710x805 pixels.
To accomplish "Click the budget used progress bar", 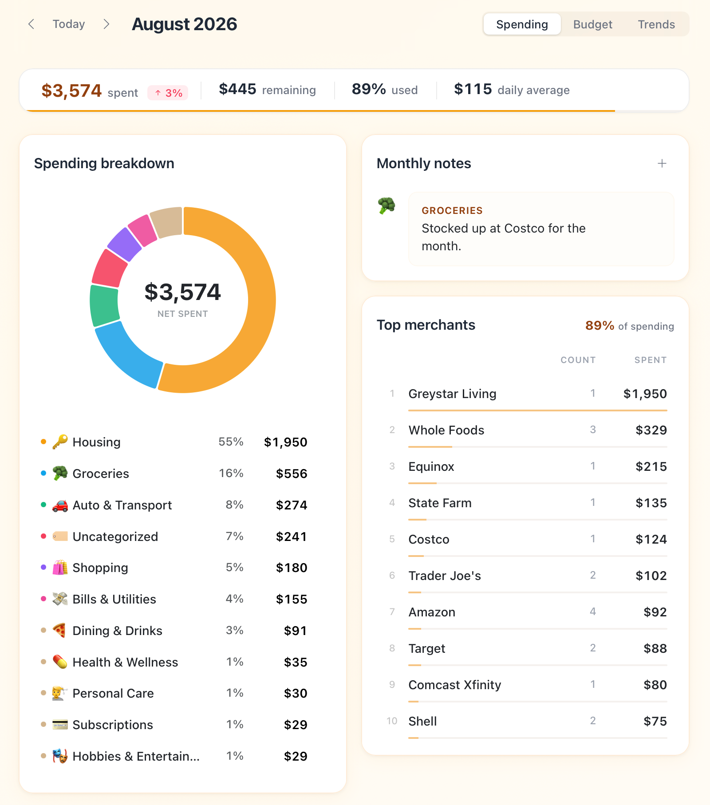I will click(354, 110).
